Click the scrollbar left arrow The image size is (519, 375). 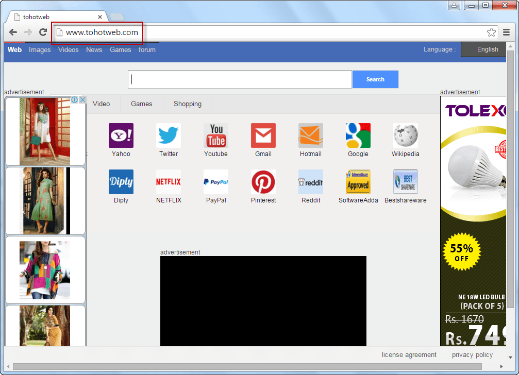click(8, 366)
